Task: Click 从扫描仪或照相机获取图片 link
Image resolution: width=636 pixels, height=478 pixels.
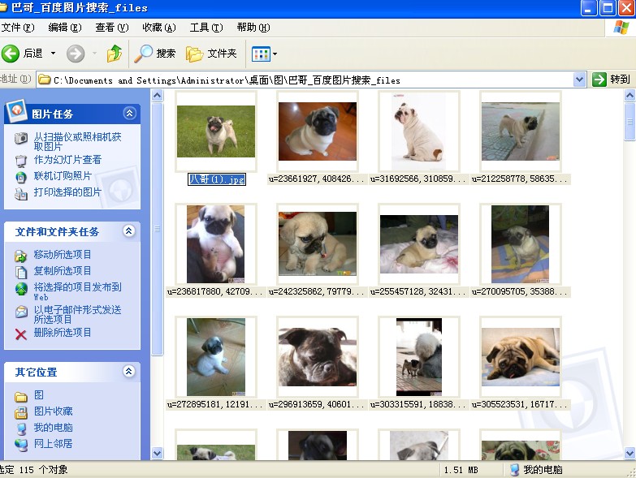Action: coord(77,141)
